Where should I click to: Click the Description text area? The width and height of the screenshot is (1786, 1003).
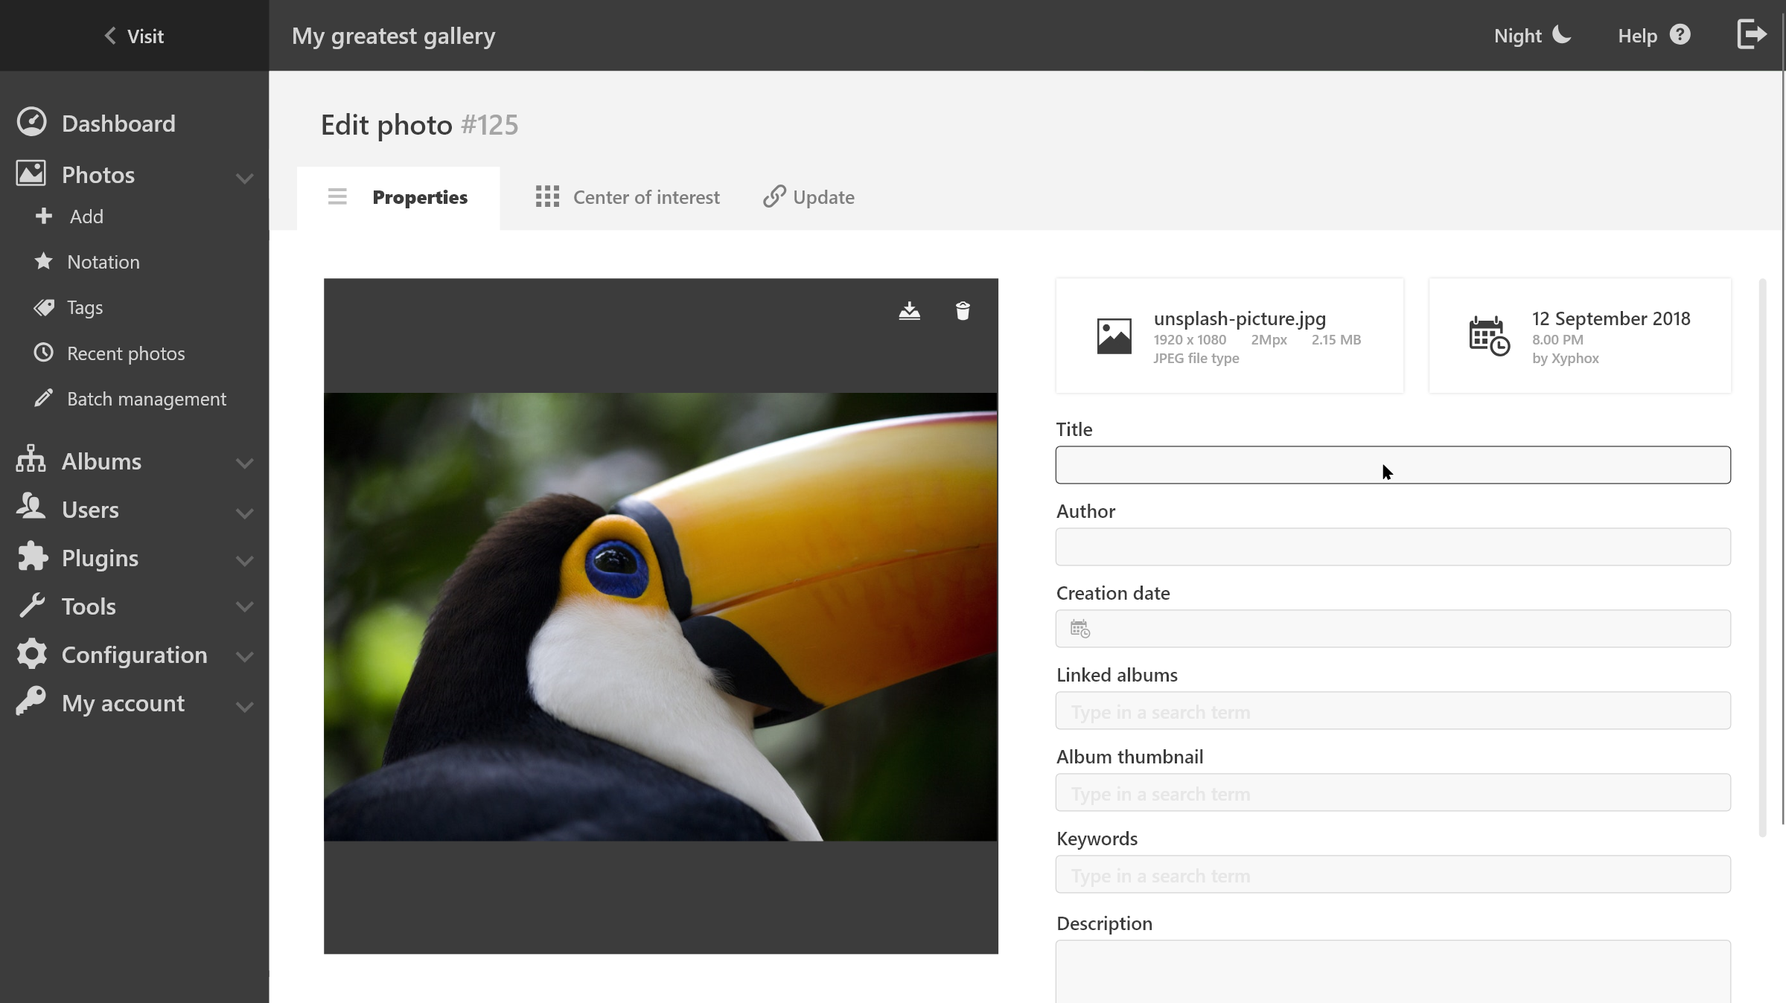[1393, 972]
